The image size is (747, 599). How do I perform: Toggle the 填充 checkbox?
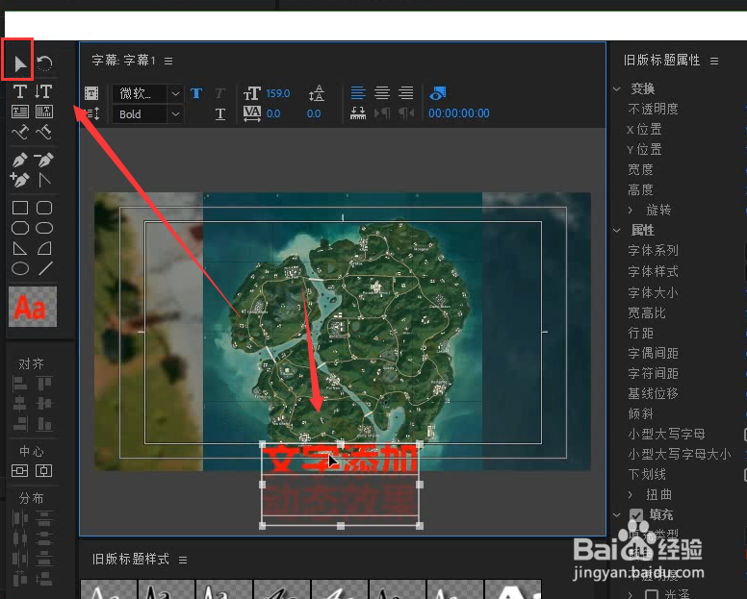[x=636, y=514]
